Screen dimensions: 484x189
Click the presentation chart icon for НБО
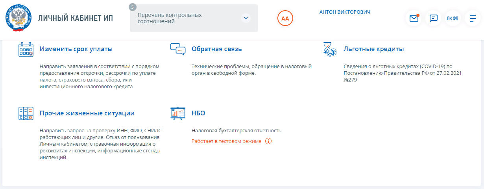pyautogui.click(x=177, y=113)
